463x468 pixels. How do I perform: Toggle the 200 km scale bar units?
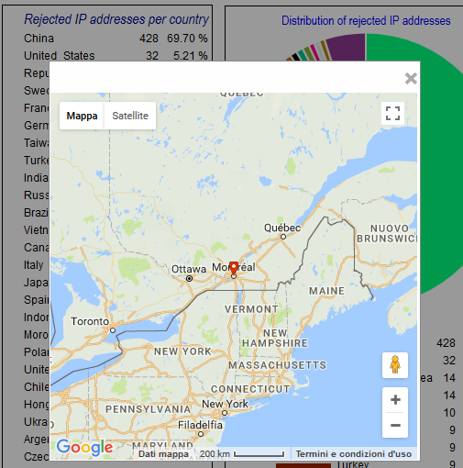pyautogui.click(x=242, y=454)
